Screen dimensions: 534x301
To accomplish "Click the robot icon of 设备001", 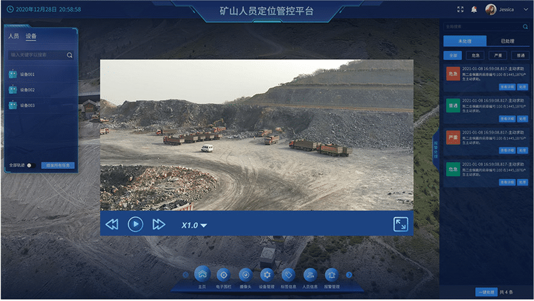I will [12, 74].
